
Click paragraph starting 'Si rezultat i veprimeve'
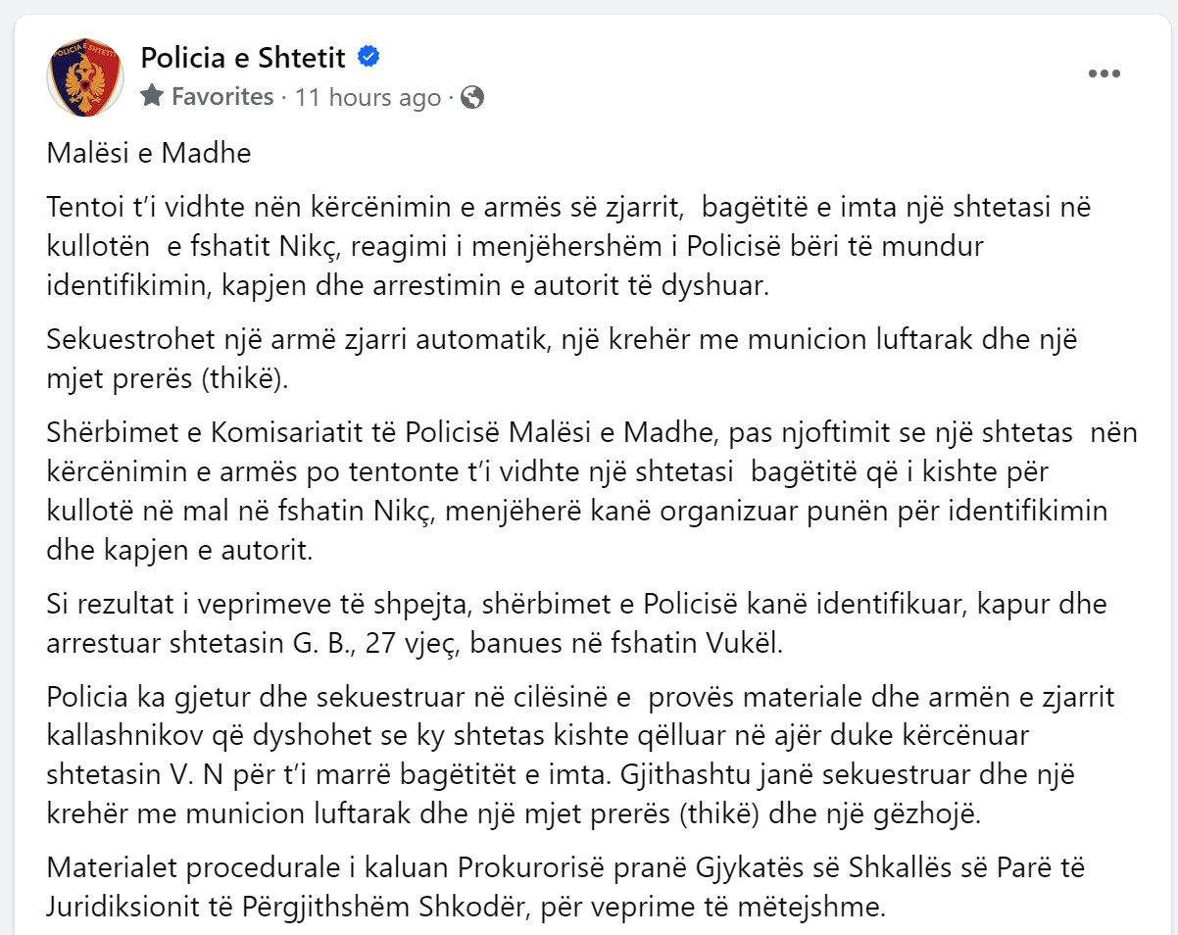point(576,621)
